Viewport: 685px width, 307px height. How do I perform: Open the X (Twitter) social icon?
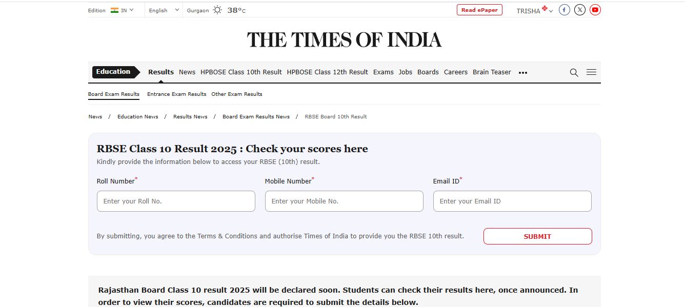tap(579, 10)
